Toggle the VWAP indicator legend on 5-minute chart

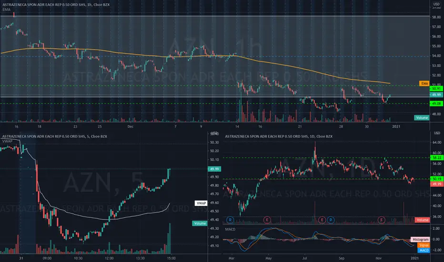click(x=7, y=141)
